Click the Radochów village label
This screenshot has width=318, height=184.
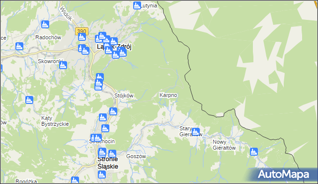click(x=48, y=37)
